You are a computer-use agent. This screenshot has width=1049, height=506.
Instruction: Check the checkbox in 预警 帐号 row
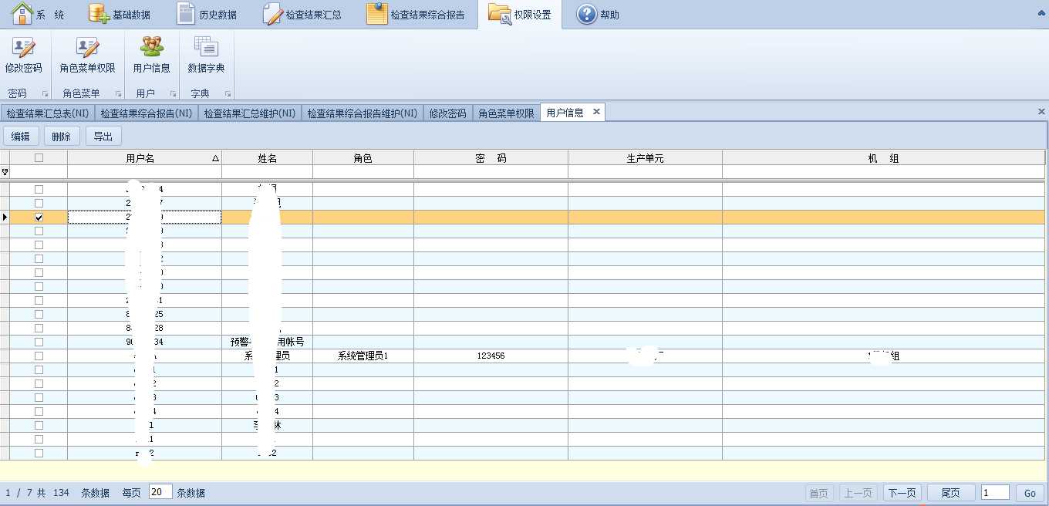(x=39, y=342)
